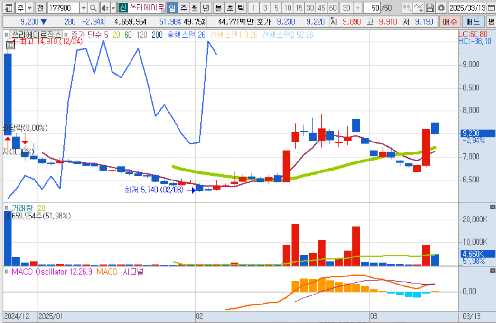
Task: Click the 후행스팬 26 legend
Action: (x=187, y=35)
